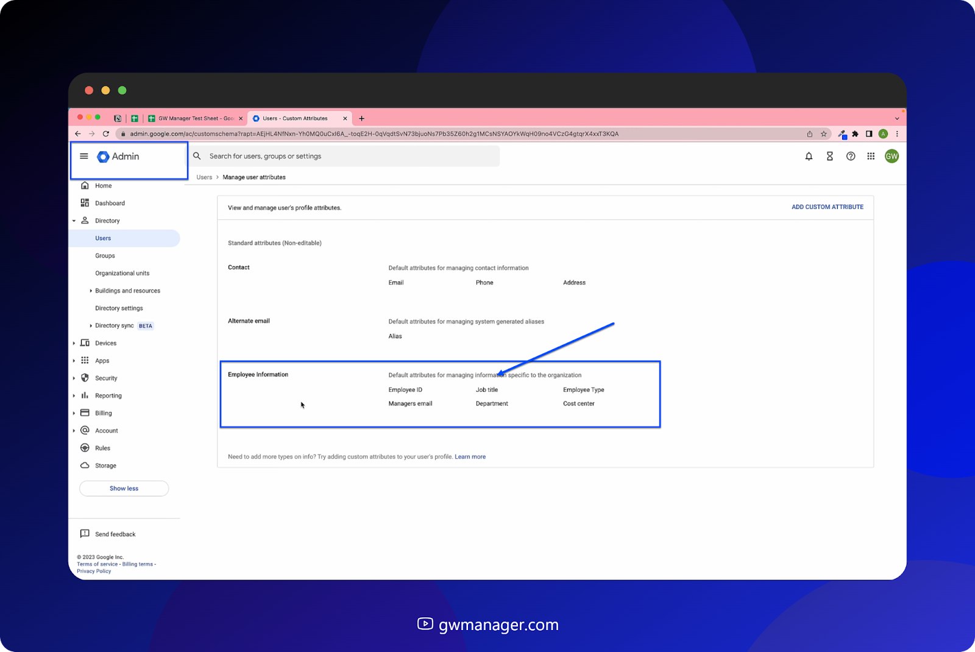Reload the page
Image resolution: width=975 pixels, height=652 pixels.
(x=106, y=134)
